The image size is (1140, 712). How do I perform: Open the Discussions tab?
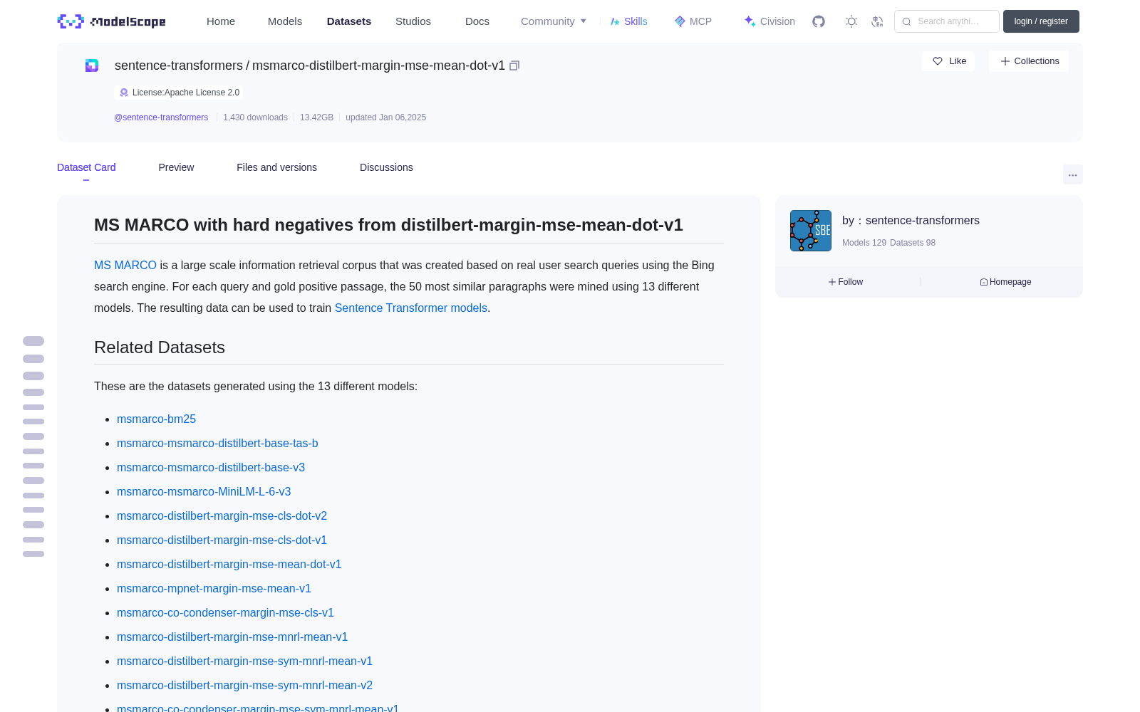point(386,167)
